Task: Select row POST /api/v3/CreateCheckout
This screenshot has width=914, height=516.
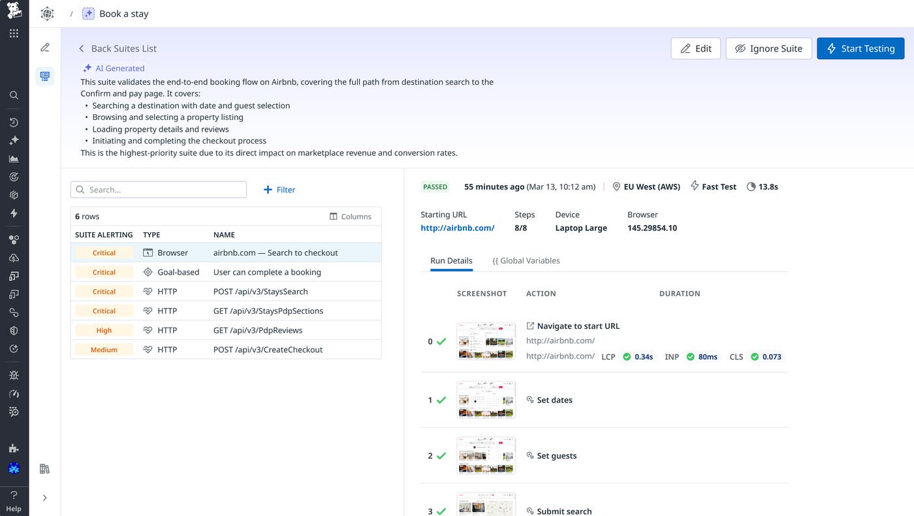Action: 226,350
